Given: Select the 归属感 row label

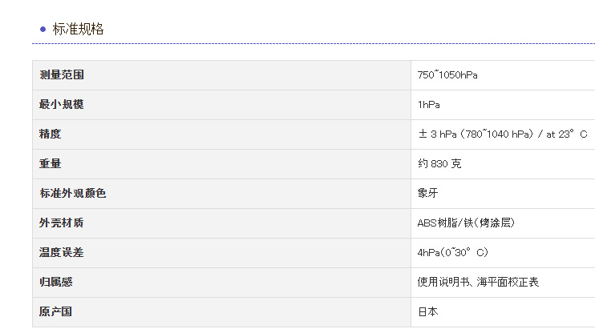Looking at the screenshot, I should coord(56,283).
